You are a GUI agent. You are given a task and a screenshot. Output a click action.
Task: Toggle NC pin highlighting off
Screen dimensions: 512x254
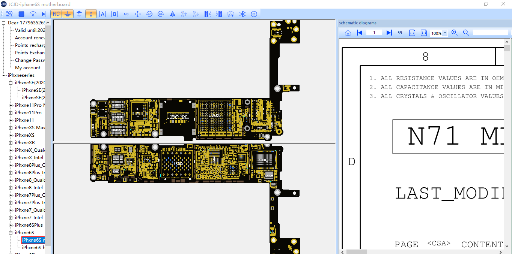pyautogui.click(x=56, y=14)
